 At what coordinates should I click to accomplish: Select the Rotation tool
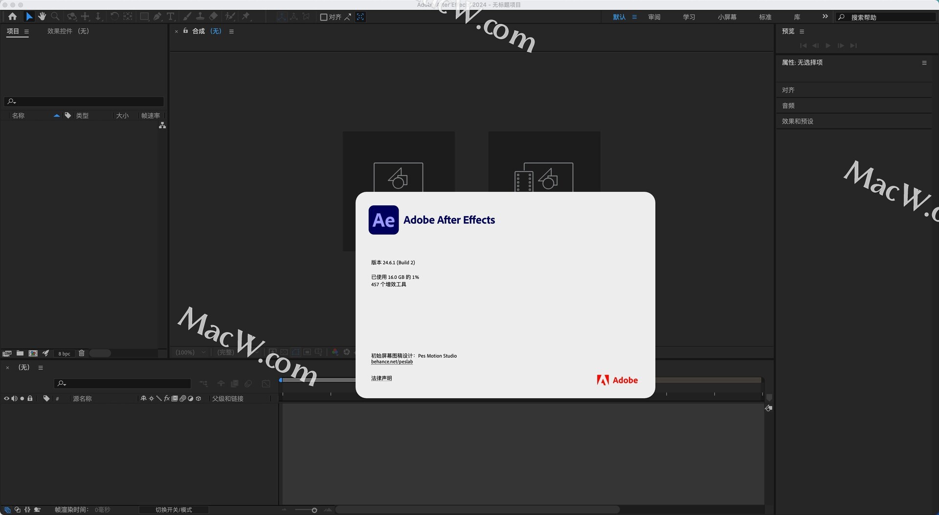pyautogui.click(x=114, y=17)
